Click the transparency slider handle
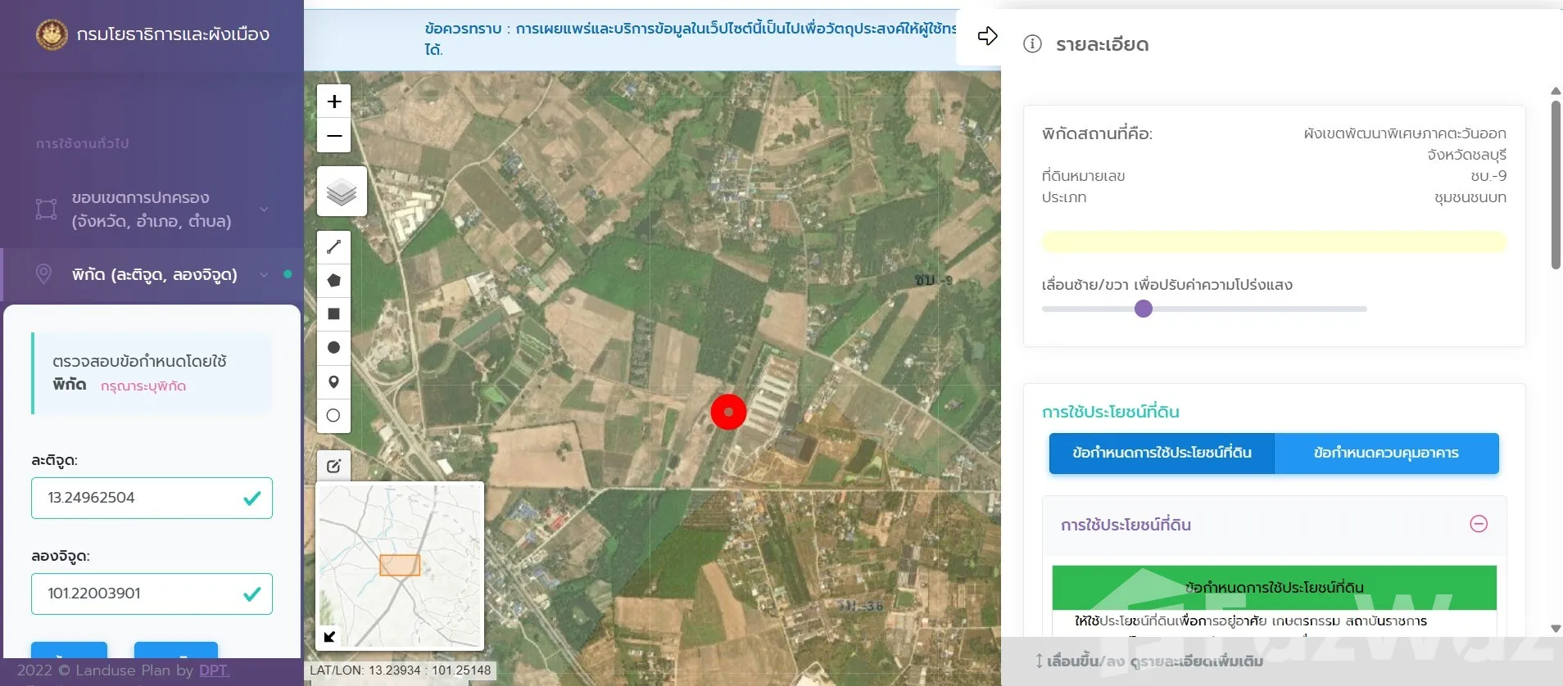This screenshot has width=1563, height=686. [1144, 309]
